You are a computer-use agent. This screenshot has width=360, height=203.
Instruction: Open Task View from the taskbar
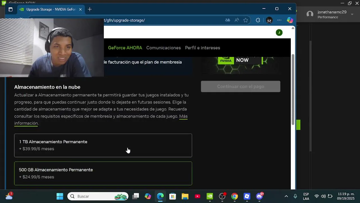coord(136,196)
